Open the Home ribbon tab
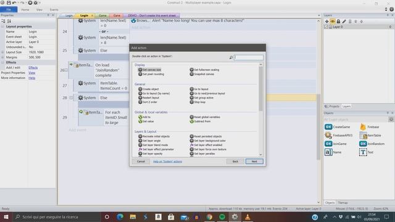 click(25, 10)
